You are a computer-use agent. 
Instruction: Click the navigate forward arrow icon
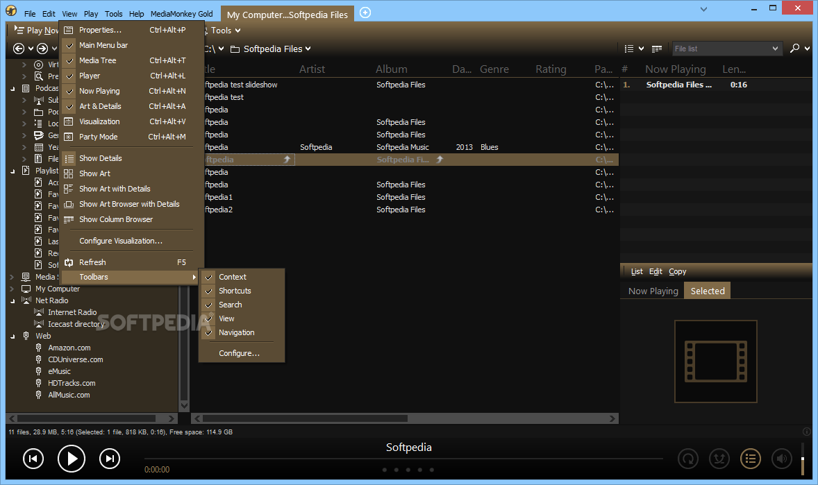42,49
